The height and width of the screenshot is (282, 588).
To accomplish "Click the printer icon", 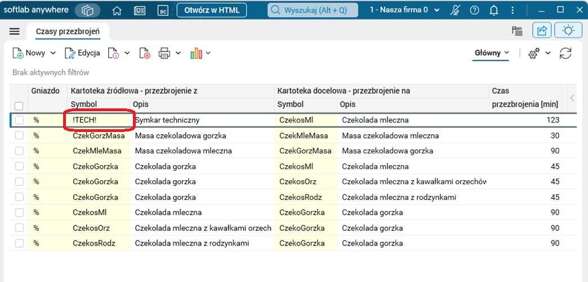I will 164,53.
